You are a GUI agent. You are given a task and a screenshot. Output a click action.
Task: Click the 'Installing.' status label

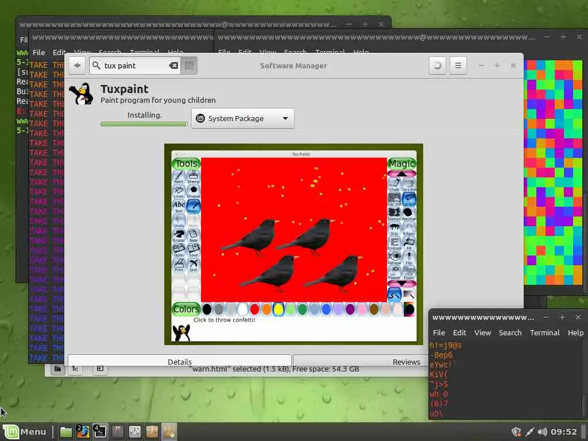coord(144,115)
